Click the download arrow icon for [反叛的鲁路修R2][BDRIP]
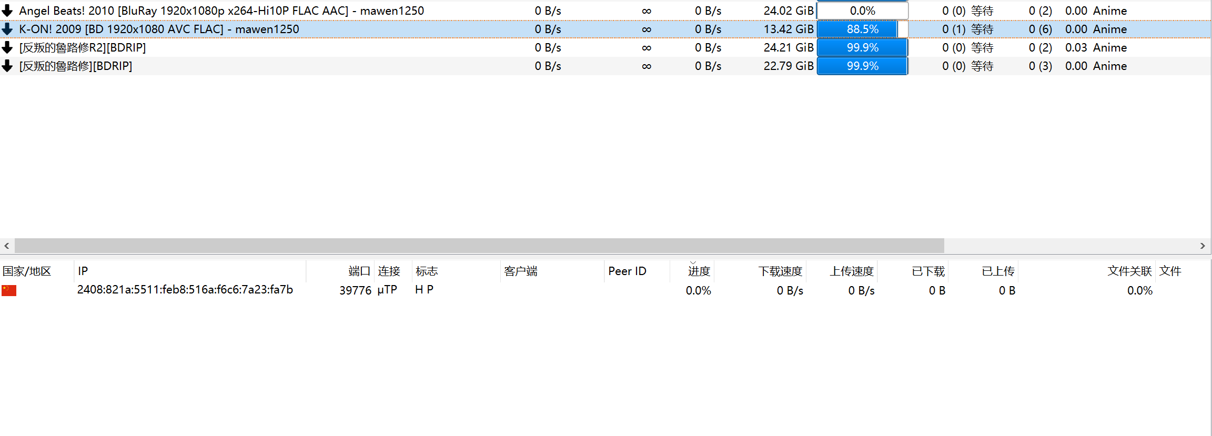 pyautogui.click(x=7, y=47)
